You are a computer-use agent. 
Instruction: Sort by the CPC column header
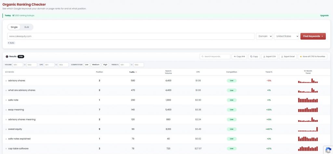[198, 72]
